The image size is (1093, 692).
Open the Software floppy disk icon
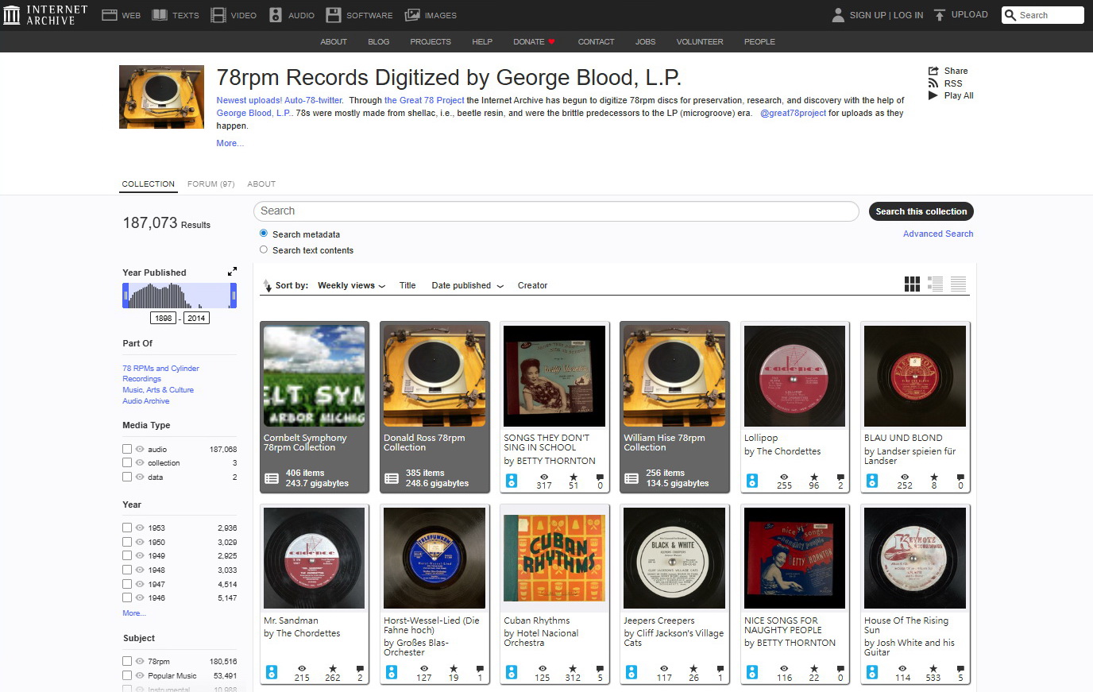click(x=334, y=15)
